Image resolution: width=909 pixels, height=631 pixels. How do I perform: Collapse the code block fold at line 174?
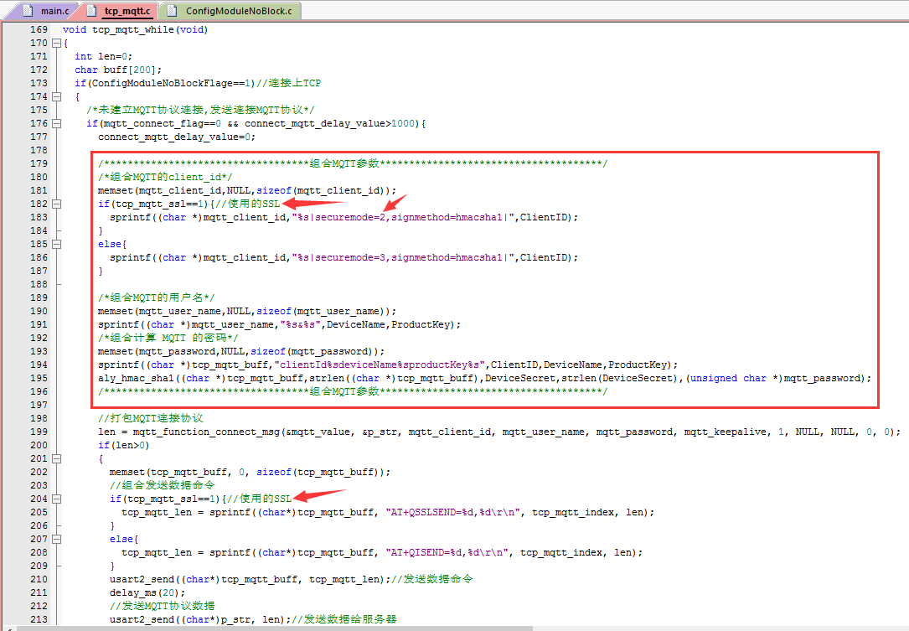[x=56, y=97]
